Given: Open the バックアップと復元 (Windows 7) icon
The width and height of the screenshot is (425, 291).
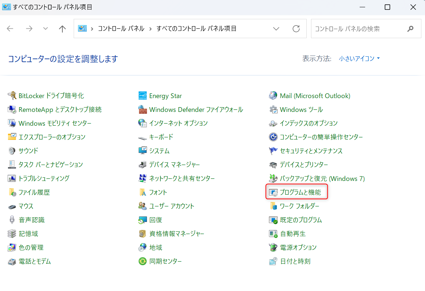Looking at the screenshot, I should tap(273, 178).
